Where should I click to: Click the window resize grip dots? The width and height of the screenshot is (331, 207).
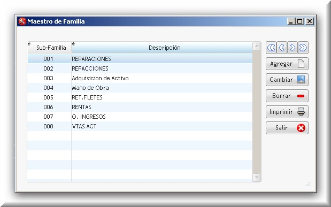click(x=308, y=184)
